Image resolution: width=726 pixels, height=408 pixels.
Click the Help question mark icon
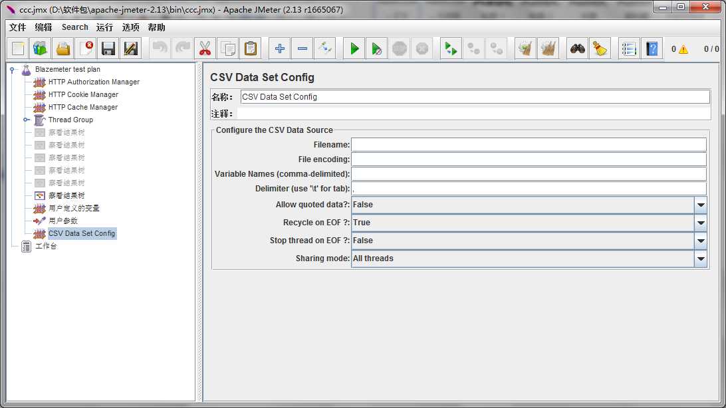[652, 49]
